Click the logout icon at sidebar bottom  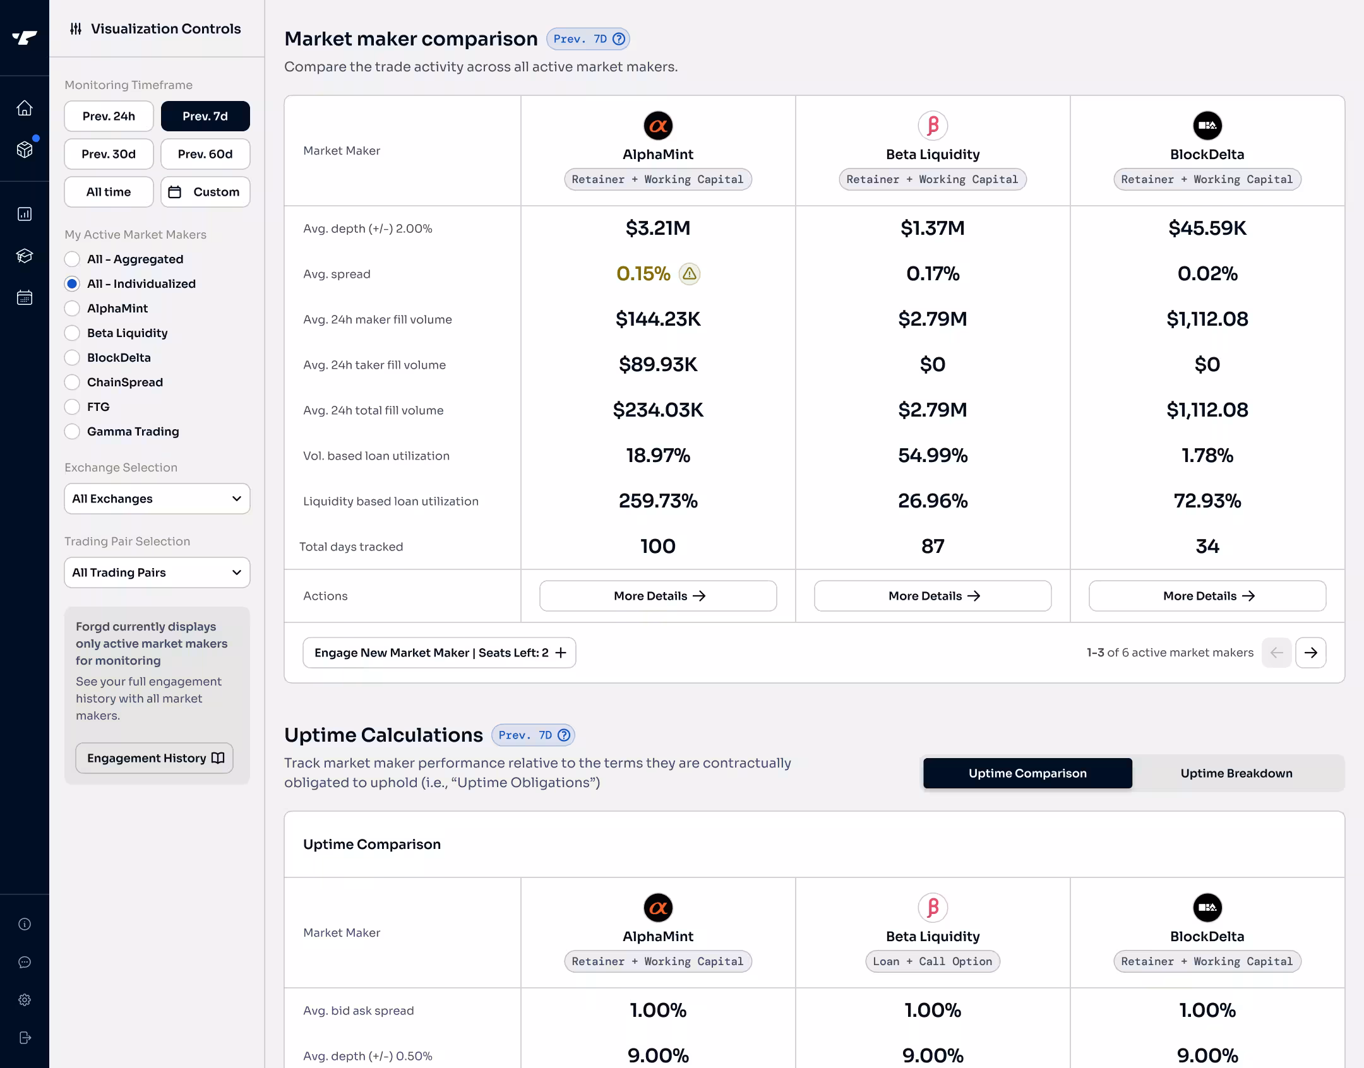pyautogui.click(x=25, y=1038)
